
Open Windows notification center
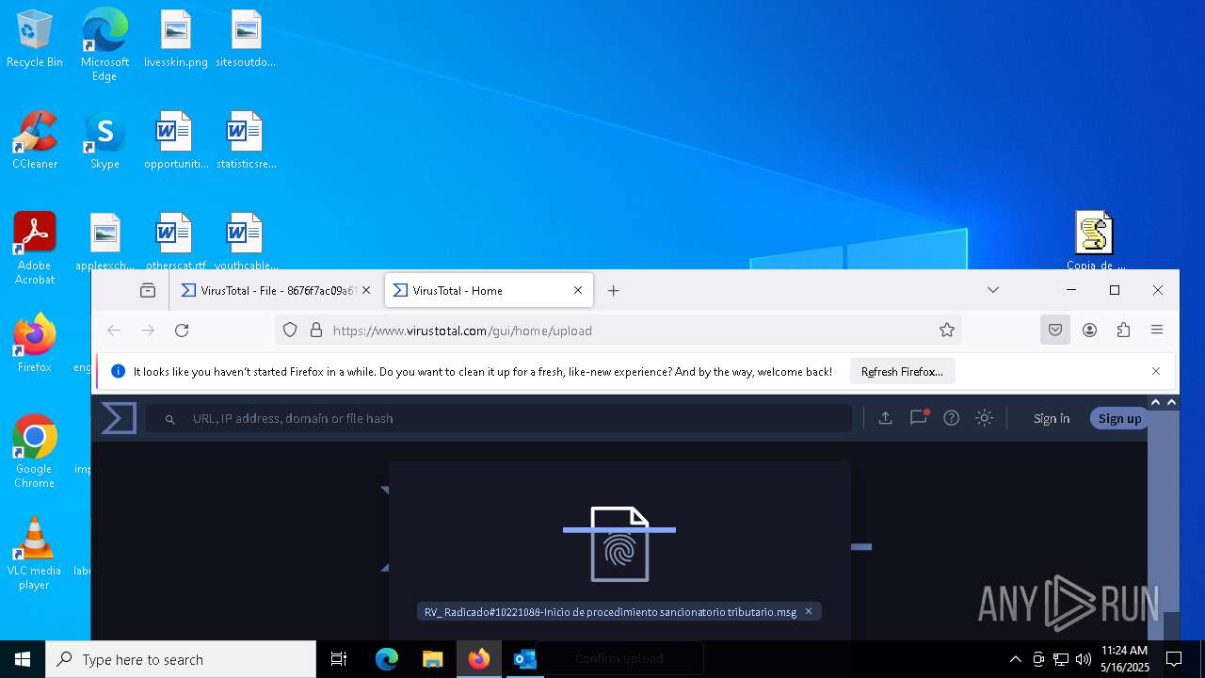click(1175, 659)
